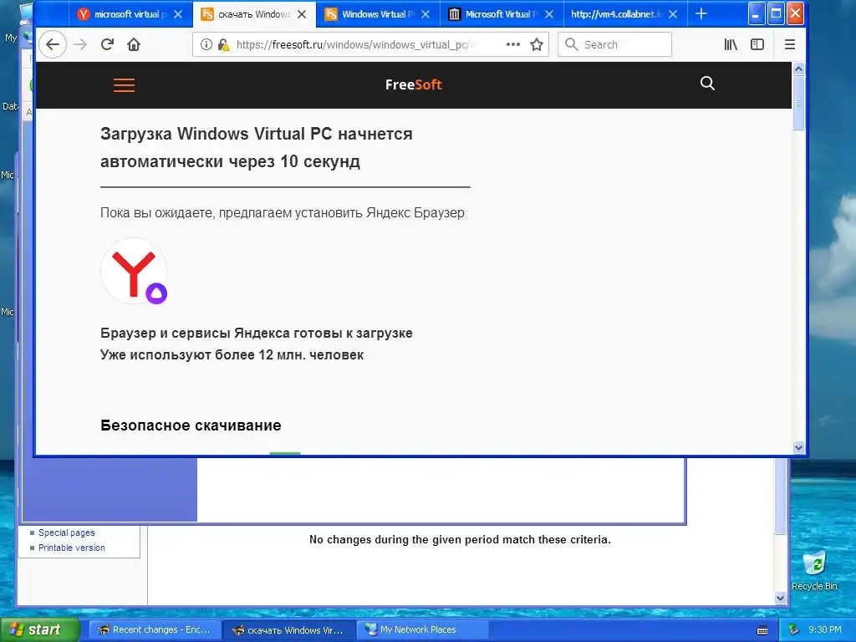Open 'My Network Places' taskbar window
This screenshot has height=642, width=856.
pos(422,629)
